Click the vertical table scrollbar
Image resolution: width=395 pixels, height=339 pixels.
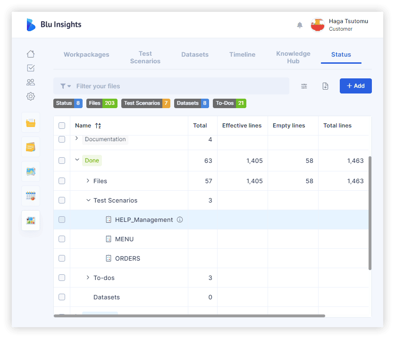(370, 213)
